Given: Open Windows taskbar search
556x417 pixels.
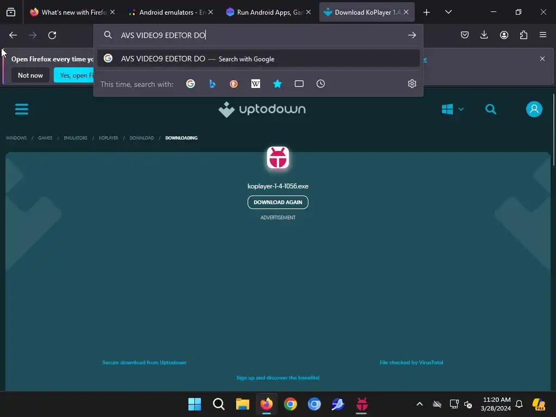Looking at the screenshot, I should coord(219,404).
